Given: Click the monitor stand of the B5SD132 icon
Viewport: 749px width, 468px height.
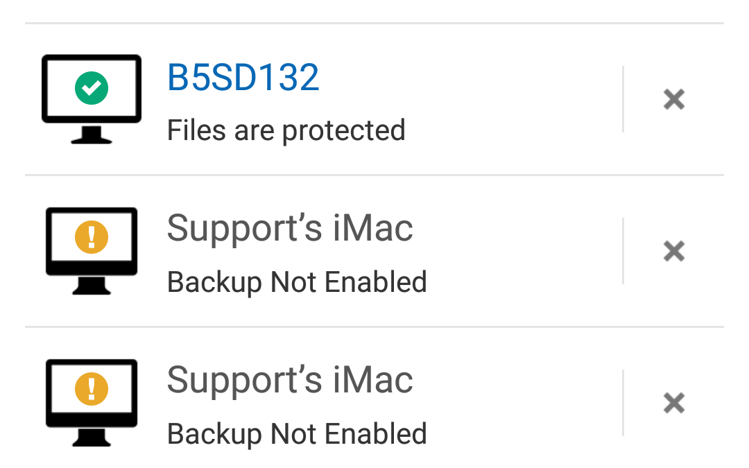Looking at the screenshot, I should point(92,135).
